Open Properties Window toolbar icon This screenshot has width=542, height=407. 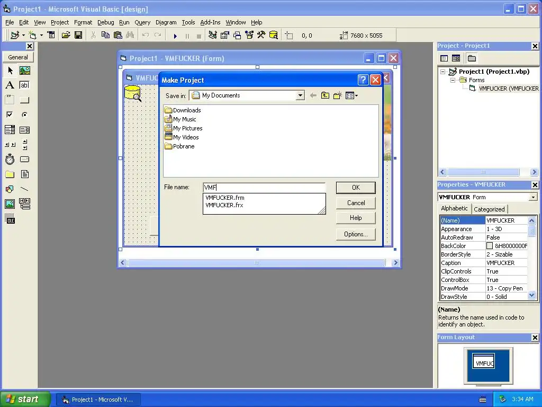225,36
